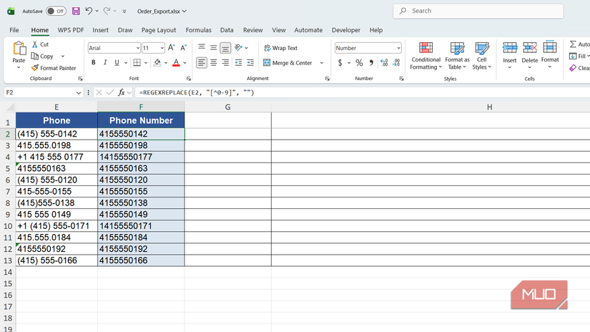Select row 10 header
Screen dimensions: 590x332
coord(8,226)
